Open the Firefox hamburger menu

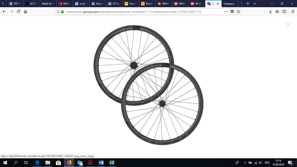tap(292, 12)
